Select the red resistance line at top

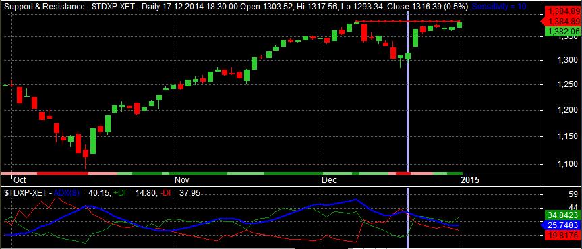pyautogui.click(x=408, y=21)
